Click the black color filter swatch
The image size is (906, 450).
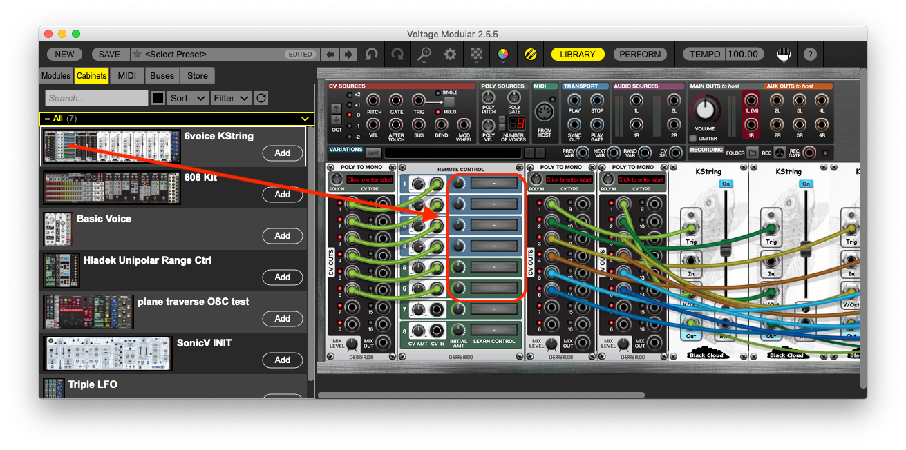pos(158,98)
